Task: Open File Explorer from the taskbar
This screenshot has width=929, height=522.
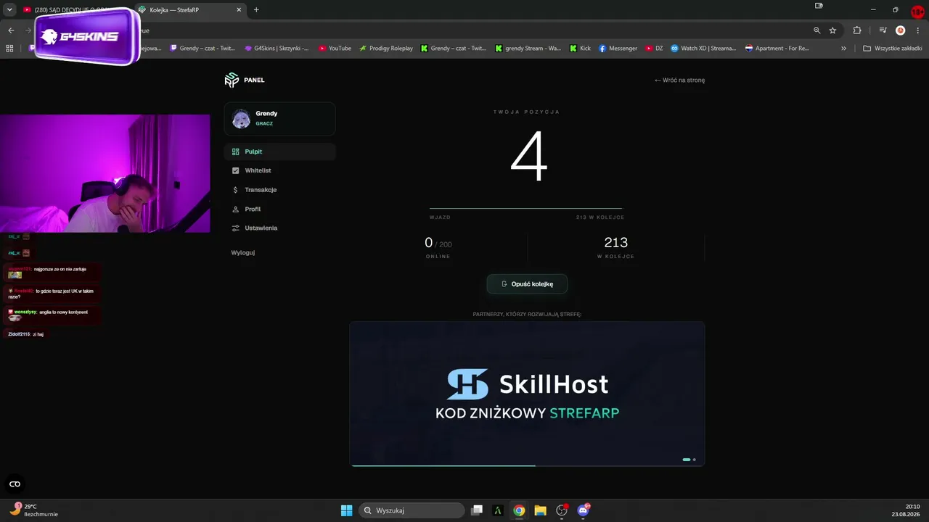Action: [540, 510]
